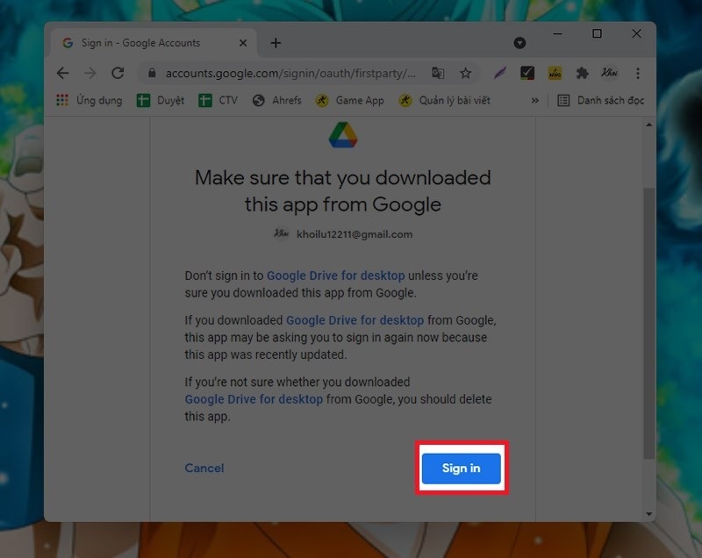Click the browser forward arrow

90,73
